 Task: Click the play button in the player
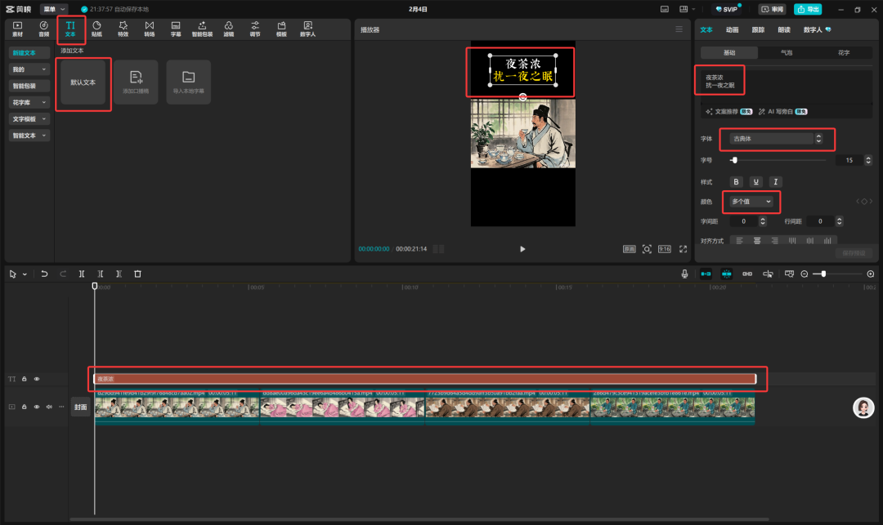522,249
